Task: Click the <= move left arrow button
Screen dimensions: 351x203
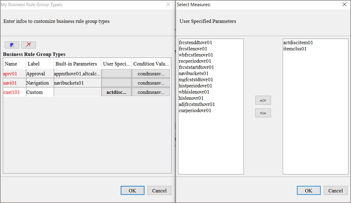Action: (x=263, y=113)
